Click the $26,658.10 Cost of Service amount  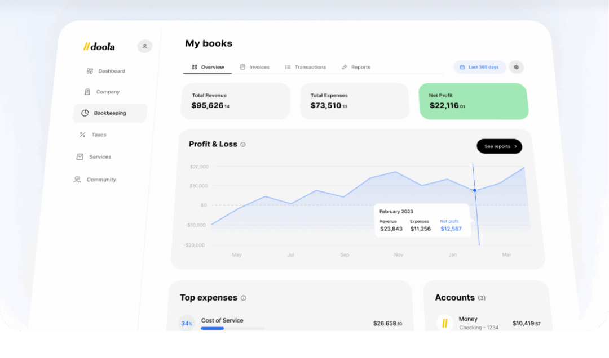pyautogui.click(x=387, y=324)
